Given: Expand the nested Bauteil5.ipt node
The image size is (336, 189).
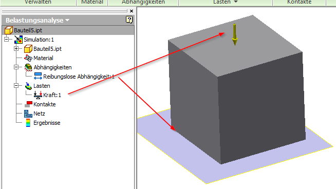Looking at the screenshot, I should tap(16, 49).
